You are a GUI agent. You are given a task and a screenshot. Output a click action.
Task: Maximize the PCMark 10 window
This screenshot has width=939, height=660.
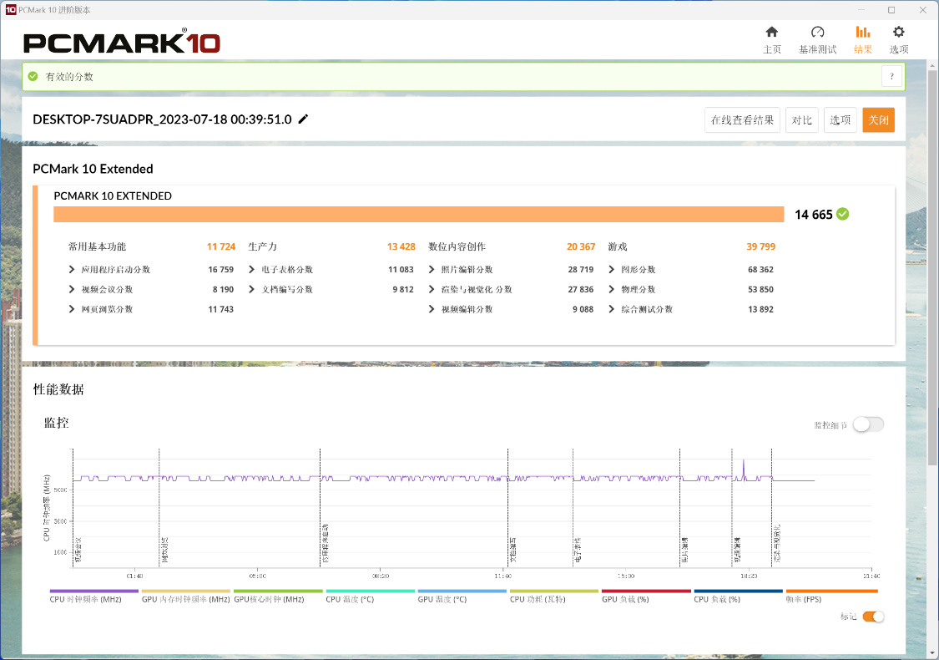coord(891,9)
